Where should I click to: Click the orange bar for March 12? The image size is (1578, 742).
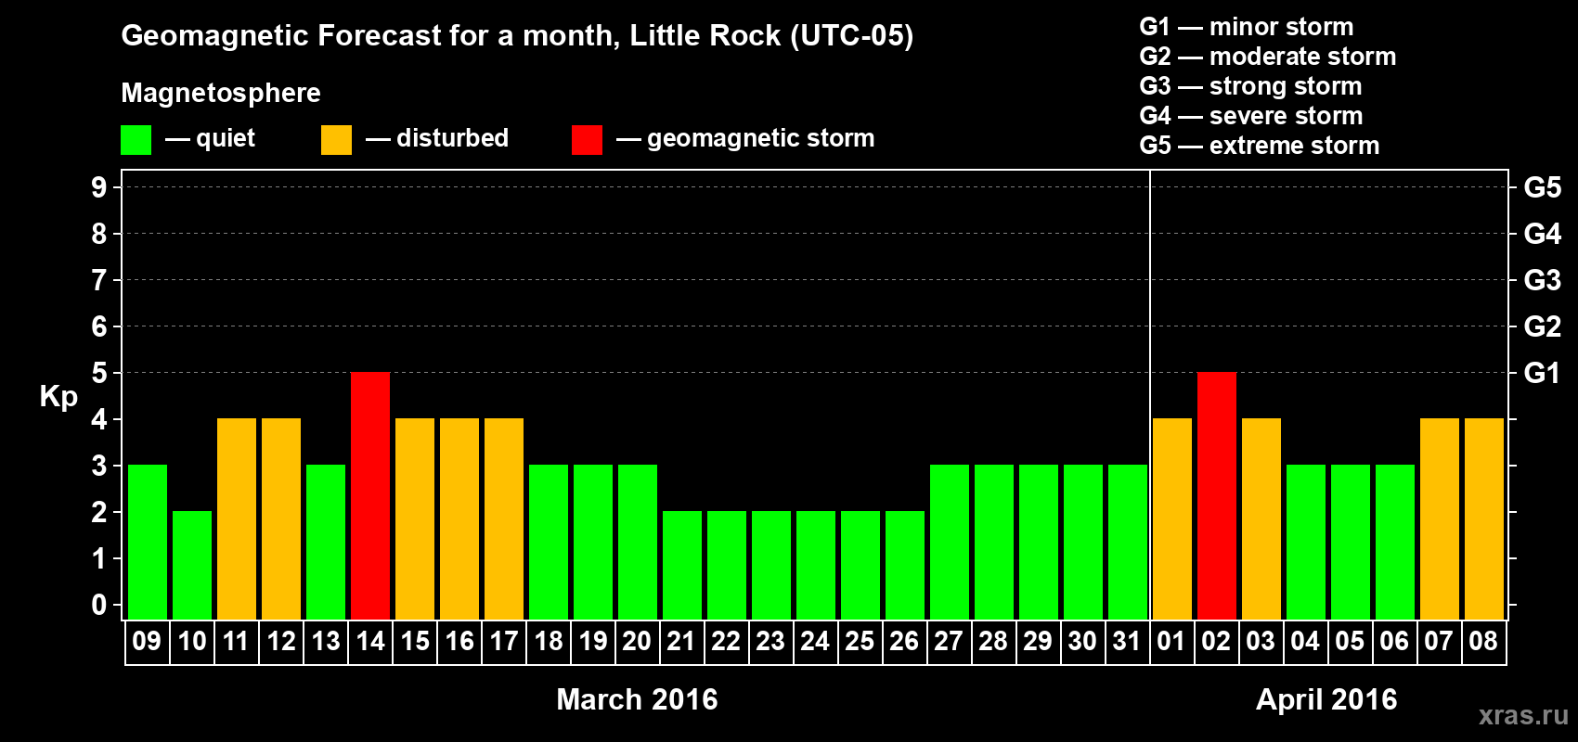(x=281, y=519)
